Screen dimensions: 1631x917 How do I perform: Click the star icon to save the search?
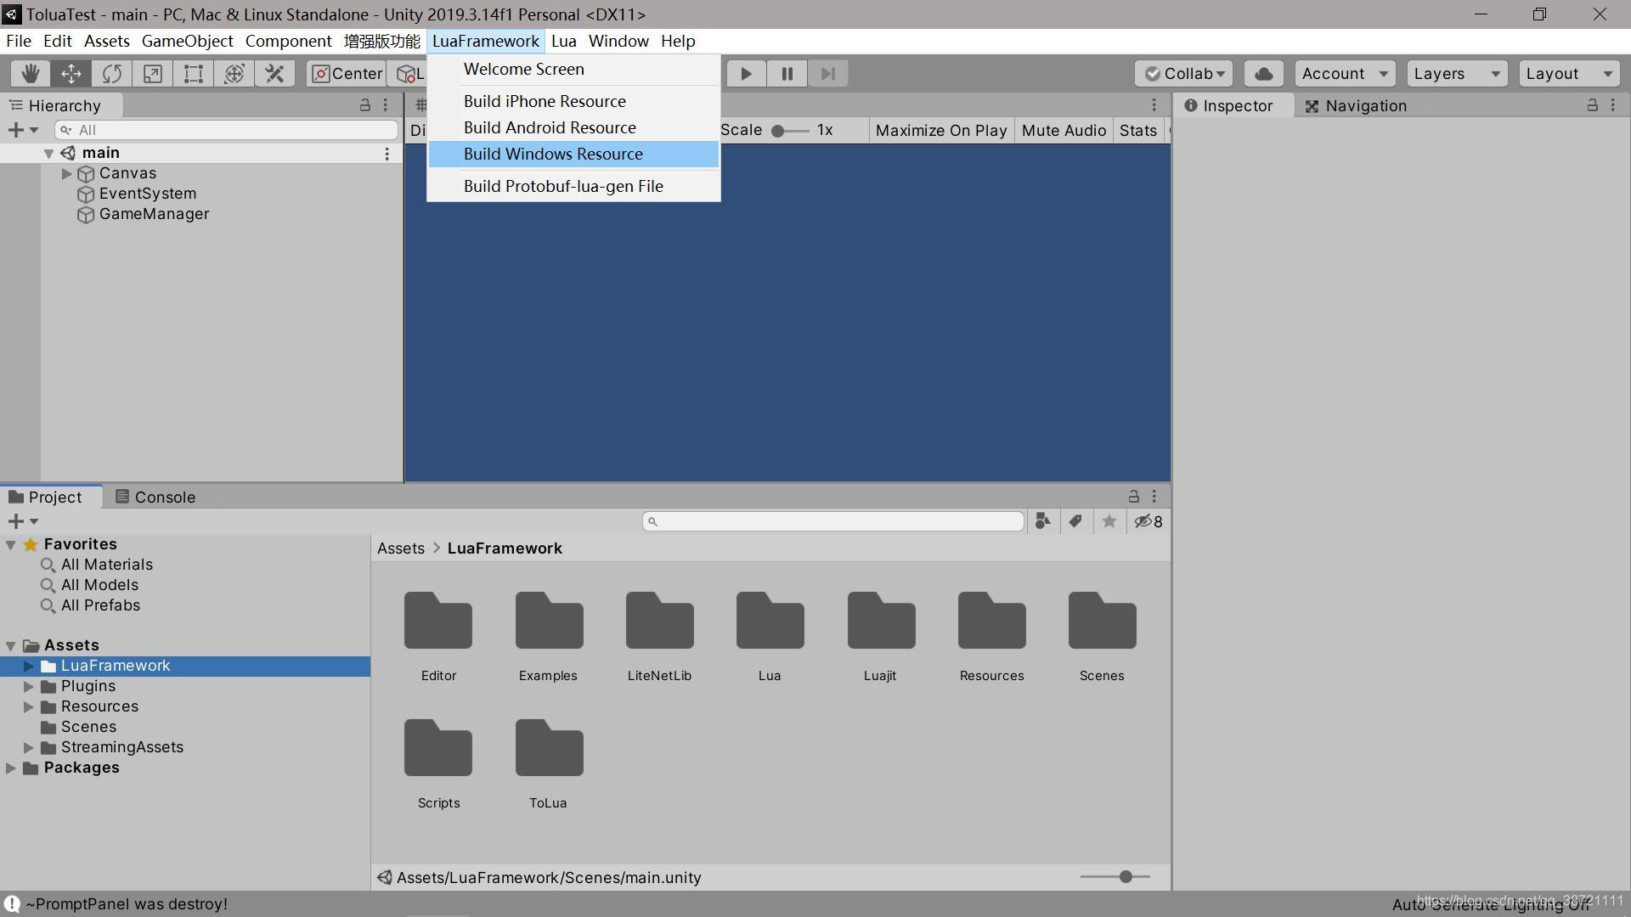pos(1109,521)
